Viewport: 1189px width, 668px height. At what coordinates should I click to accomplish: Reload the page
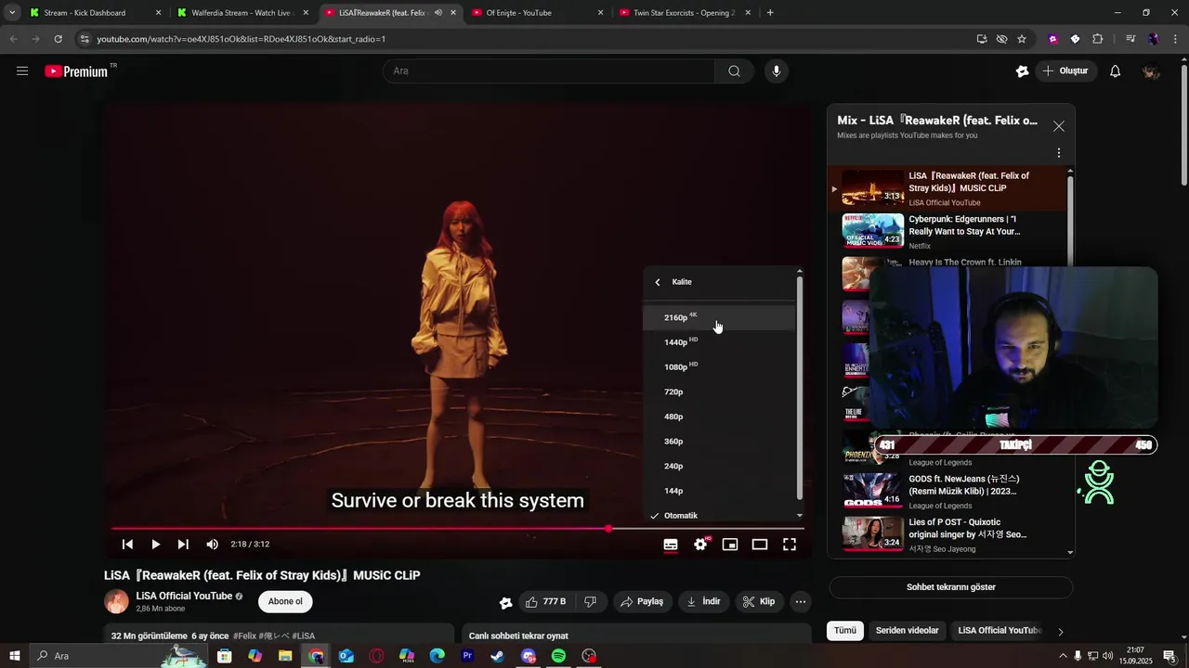[58, 39]
